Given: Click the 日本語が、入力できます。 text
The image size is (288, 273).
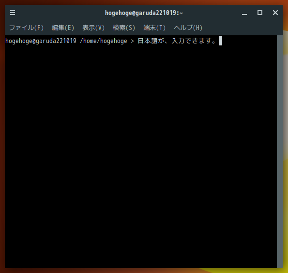Looking at the screenshot, I should (x=177, y=41).
